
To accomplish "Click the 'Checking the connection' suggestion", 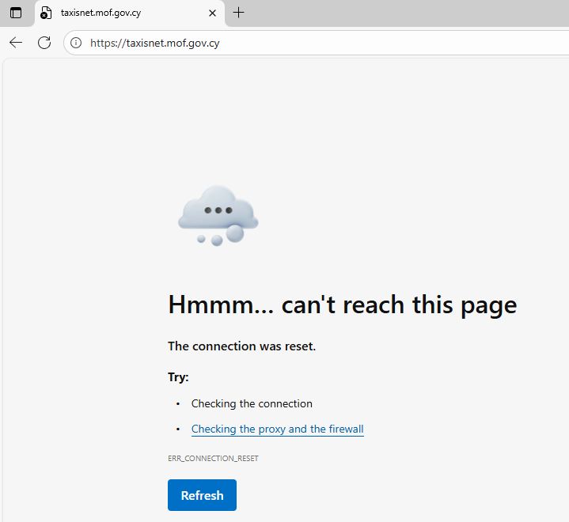I will (x=252, y=403).
